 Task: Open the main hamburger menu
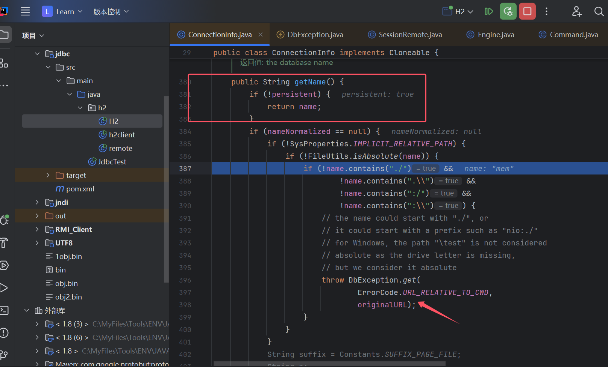(x=25, y=11)
